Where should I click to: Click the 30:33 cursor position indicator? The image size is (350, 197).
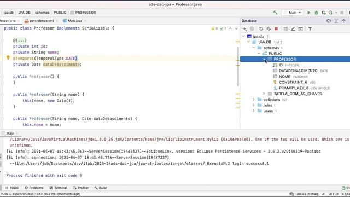click(x=307, y=194)
